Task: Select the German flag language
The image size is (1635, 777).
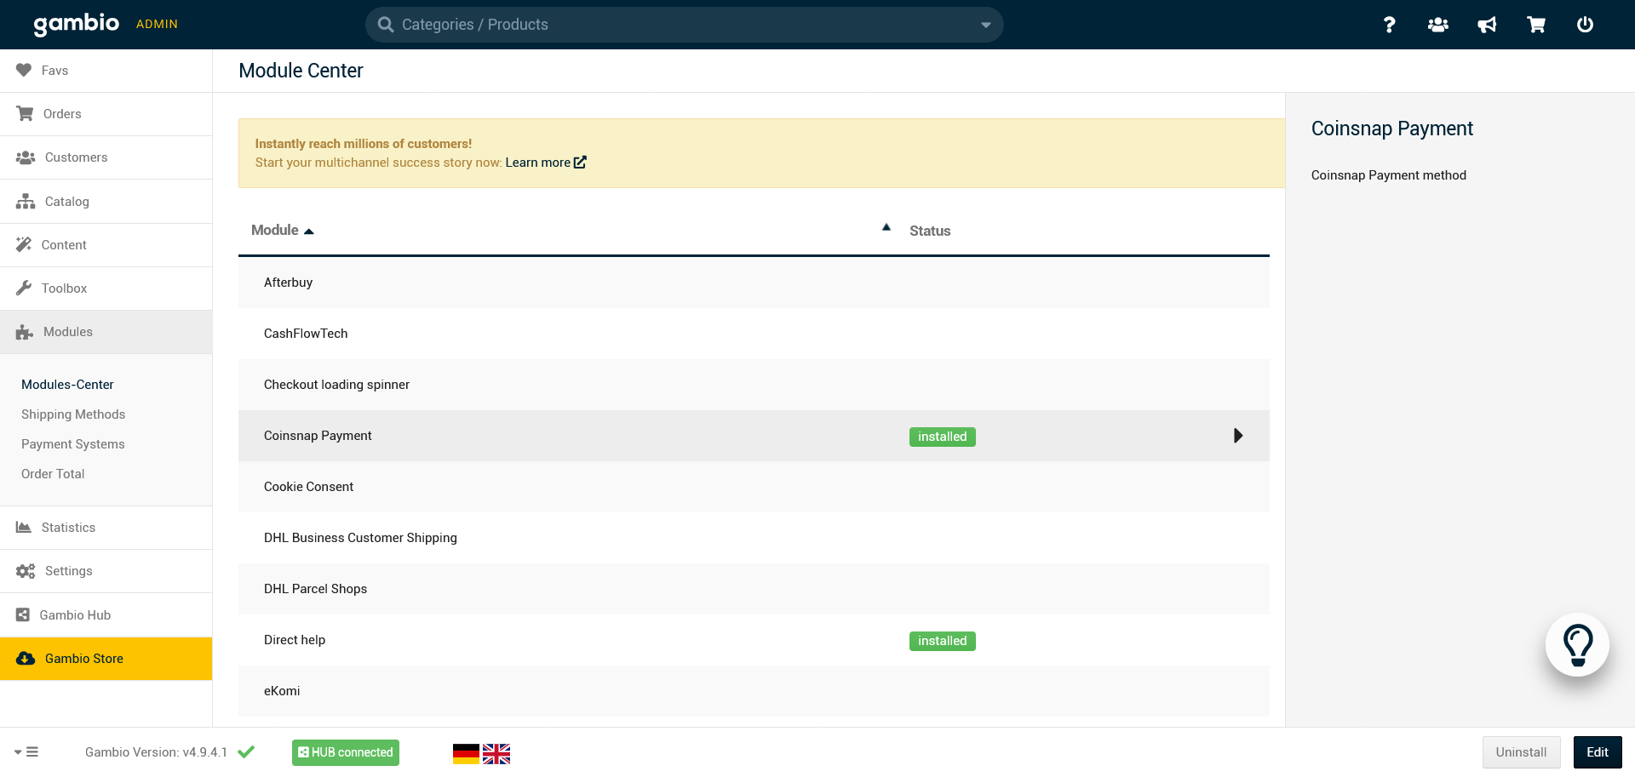Action: coord(466,753)
